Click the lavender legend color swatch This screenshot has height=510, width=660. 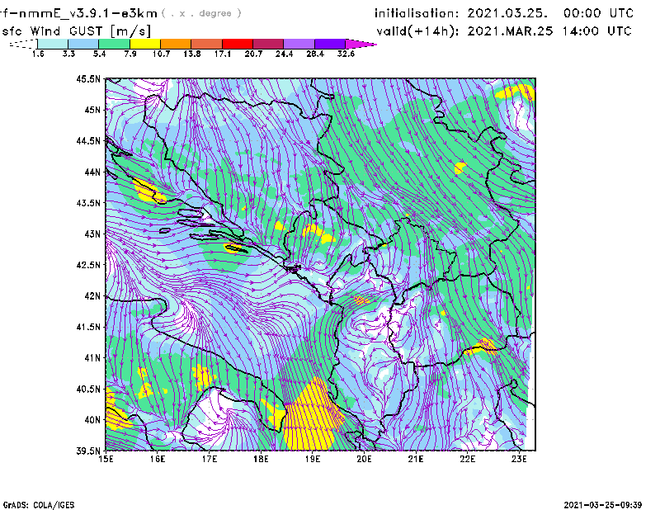(299, 44)
